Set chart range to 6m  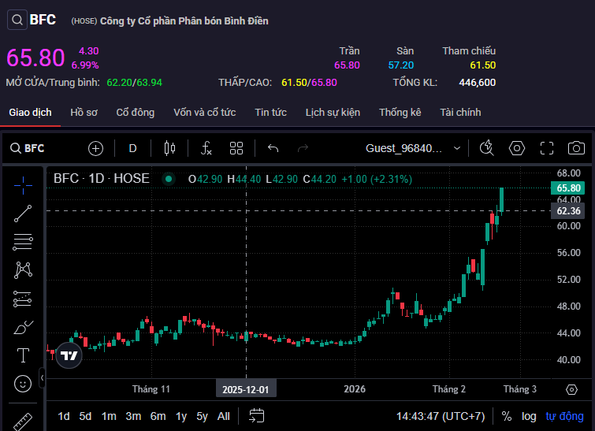pos(158,416)
